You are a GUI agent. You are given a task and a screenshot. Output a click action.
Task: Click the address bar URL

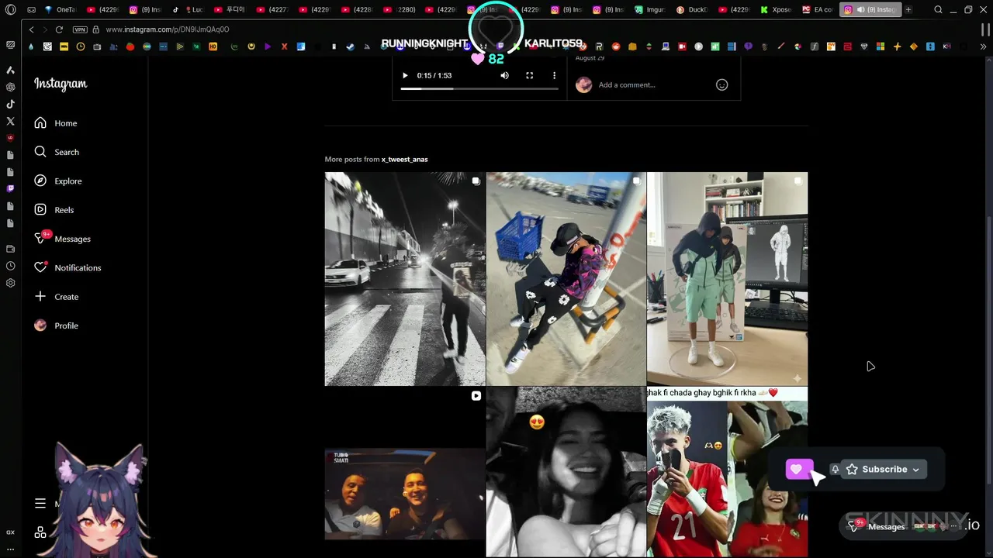coord(167,29)
